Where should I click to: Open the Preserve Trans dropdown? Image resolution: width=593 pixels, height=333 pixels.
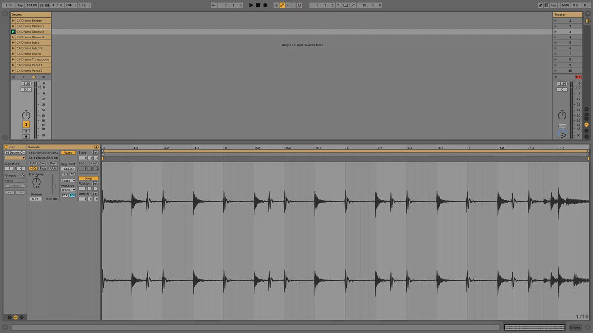[x=68, y=190]
